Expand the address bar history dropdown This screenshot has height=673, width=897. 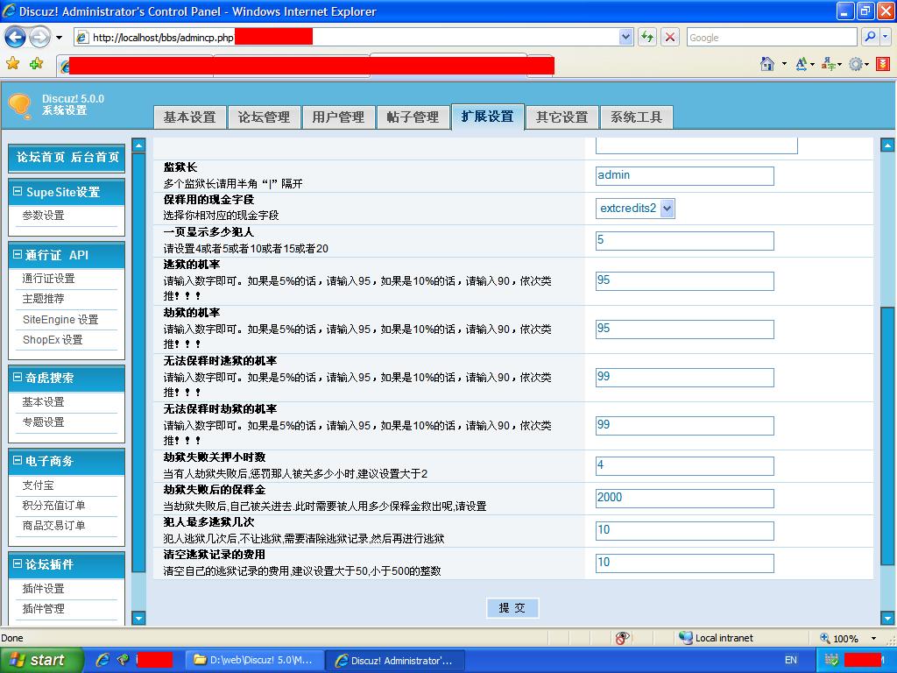(625, 38)
